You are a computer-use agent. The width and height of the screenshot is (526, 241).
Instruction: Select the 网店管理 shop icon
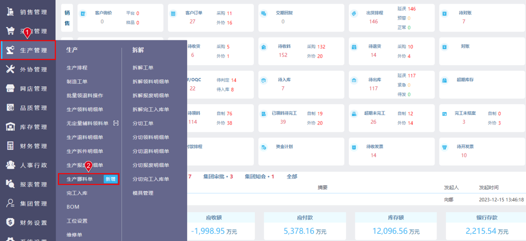[10, 89]
